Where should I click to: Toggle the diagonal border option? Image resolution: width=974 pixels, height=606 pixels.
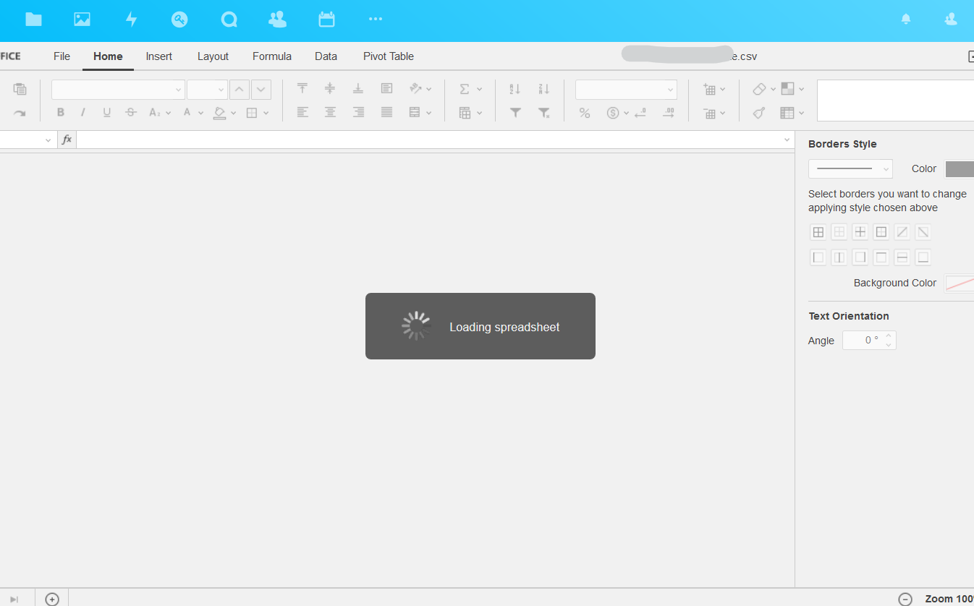[902, 231]
